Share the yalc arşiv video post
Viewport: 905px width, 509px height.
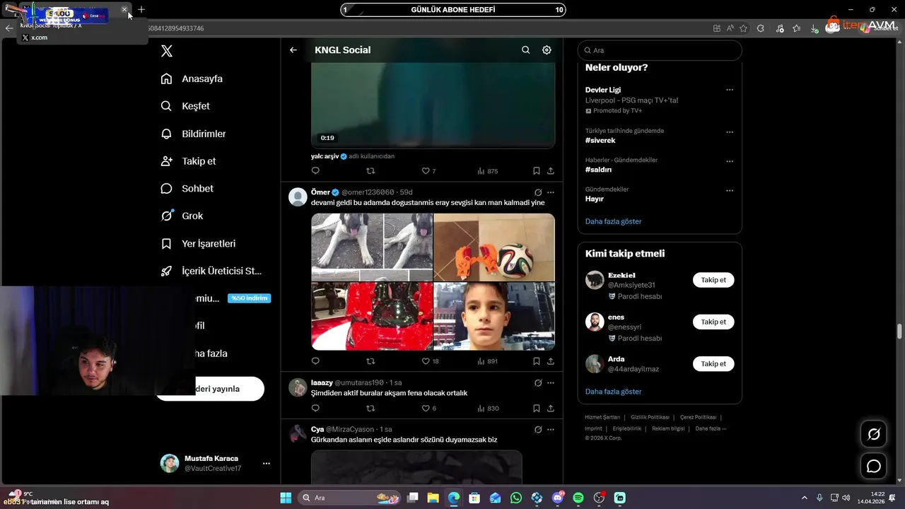[x=551, y=171]
